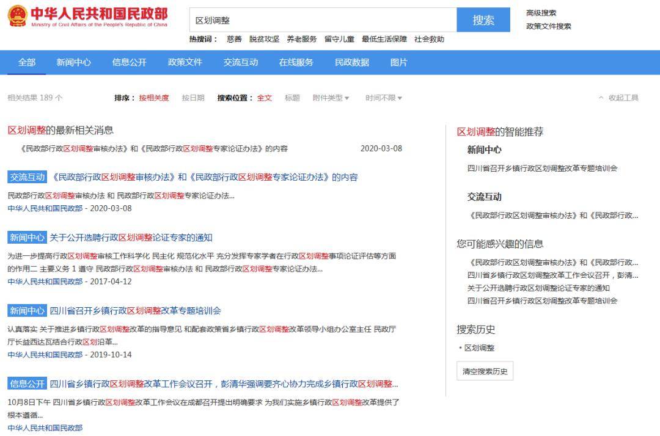The width and height of the screenshot is (660, 436).
Task: Sort results 按日期
Action: click(x=193, y=98)
